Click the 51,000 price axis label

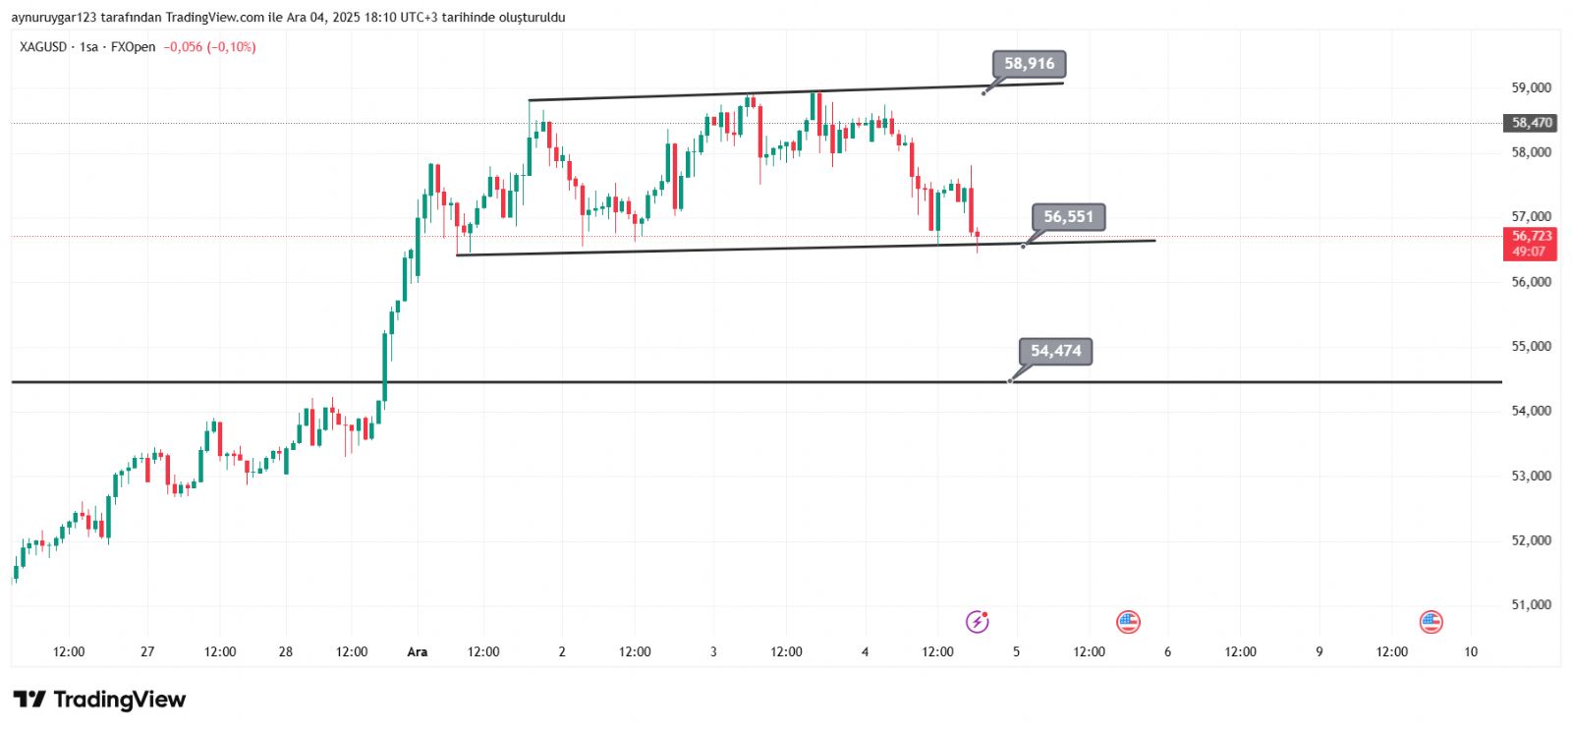1531,605
